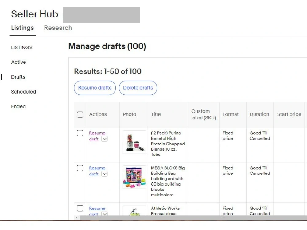Click the Format column header
Image resolution: width=307 pixels, height=230 pixels.
coord(231,114)
